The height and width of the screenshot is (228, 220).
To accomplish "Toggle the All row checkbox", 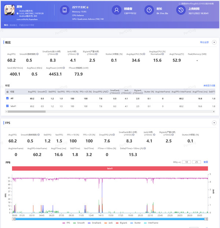I will point(8,98).
